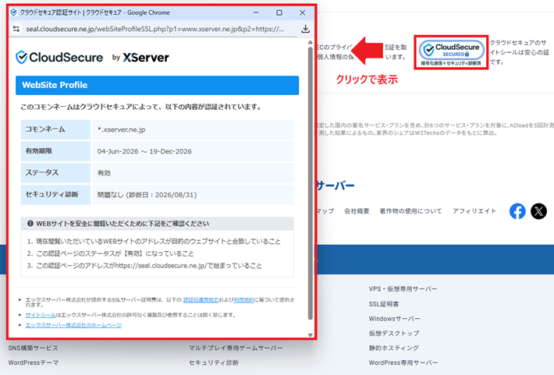
Task: Maximize the CloudSecure popup window
Action: point(279,12)
